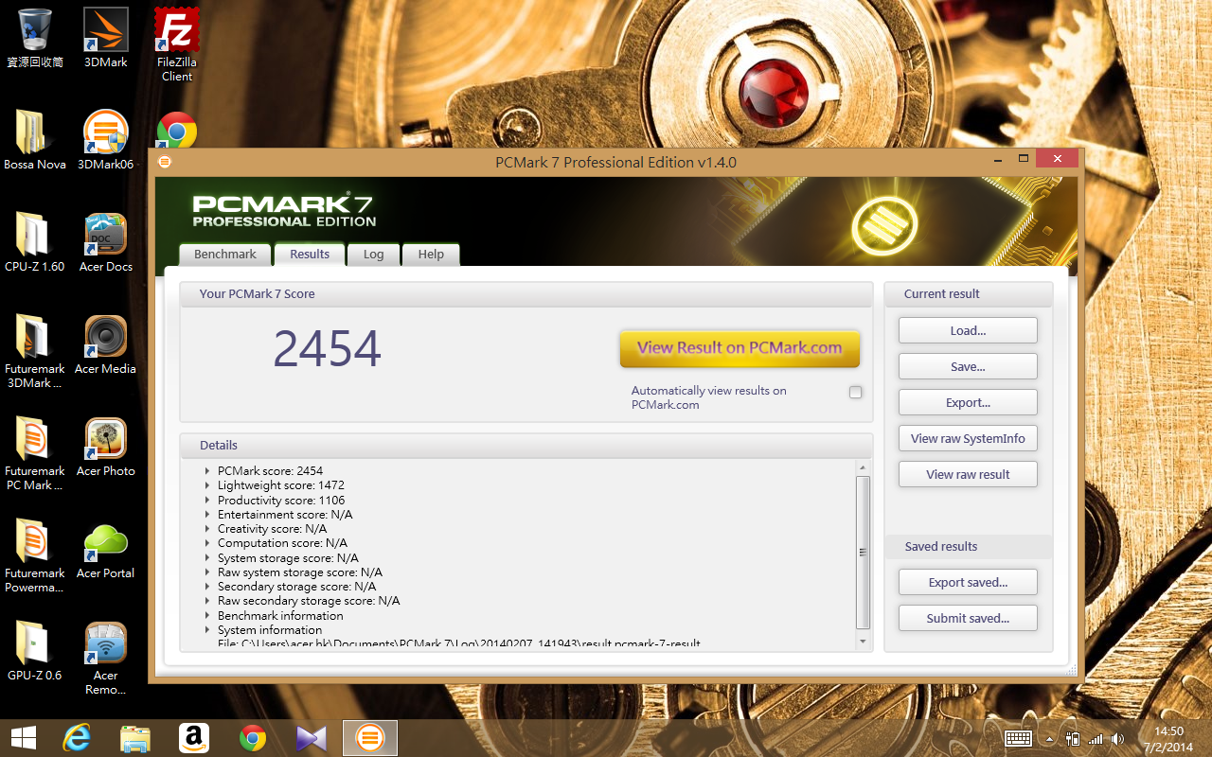Screen dimensions: 1212x757
Task: Select the GPU-Z 0.6 folder icon
Action: 35,651
